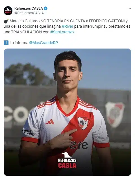Open the @MasGrandeRP mention
Image resolution: width=135 pixels, height=177 pixels.
coord(43,43)
